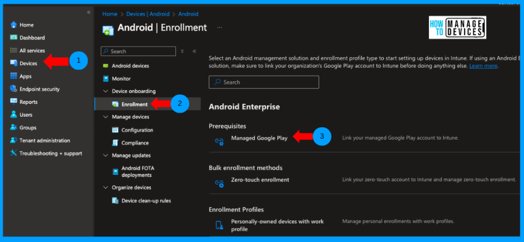Click the Endpoint security shield icon
The image size is (524, 242).
tap(13, 89)
